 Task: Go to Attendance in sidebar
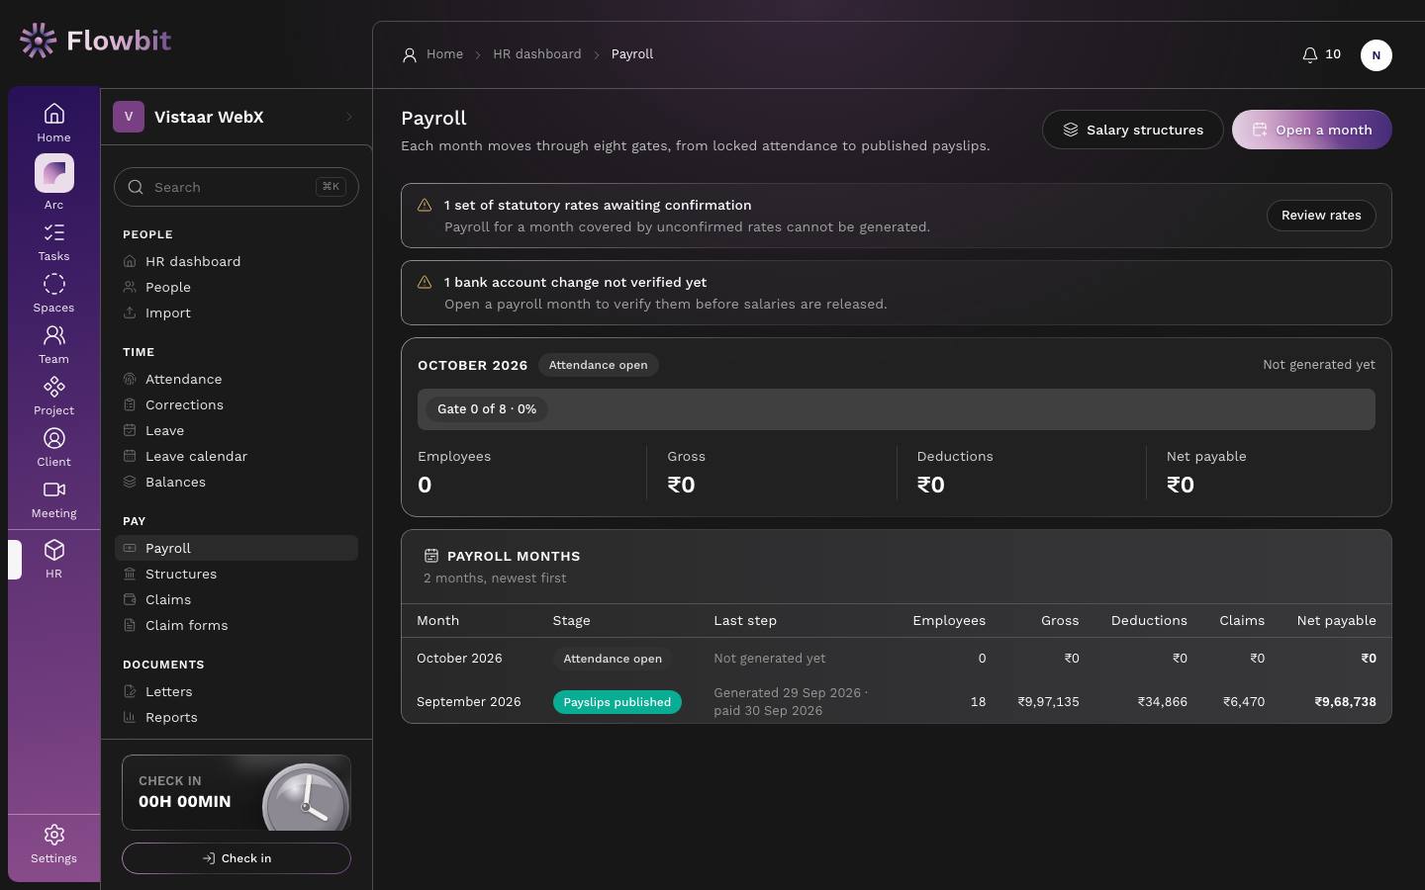[237, 379]
